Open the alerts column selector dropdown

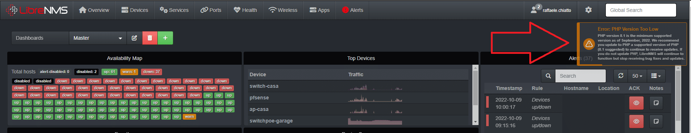[656, 76]
